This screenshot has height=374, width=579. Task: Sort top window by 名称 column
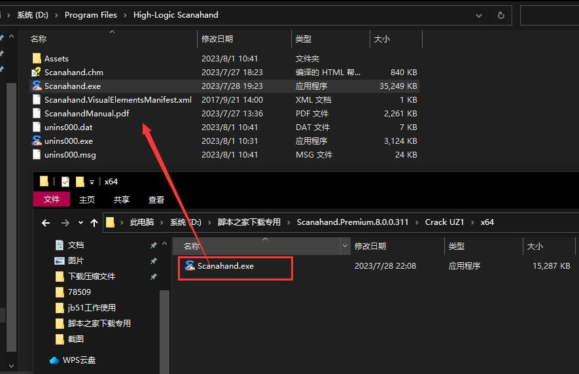[113, 39]
